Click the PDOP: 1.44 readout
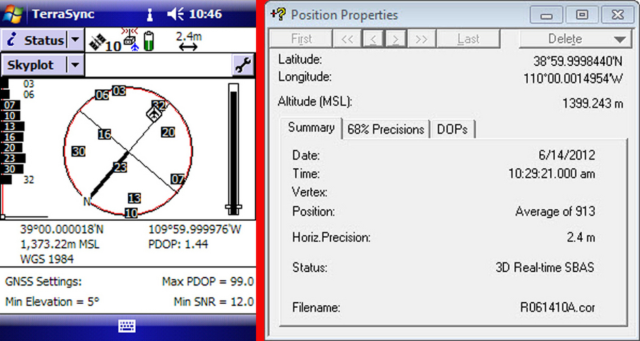The width and height of the screenshot is (640, 341). (178, 244)
